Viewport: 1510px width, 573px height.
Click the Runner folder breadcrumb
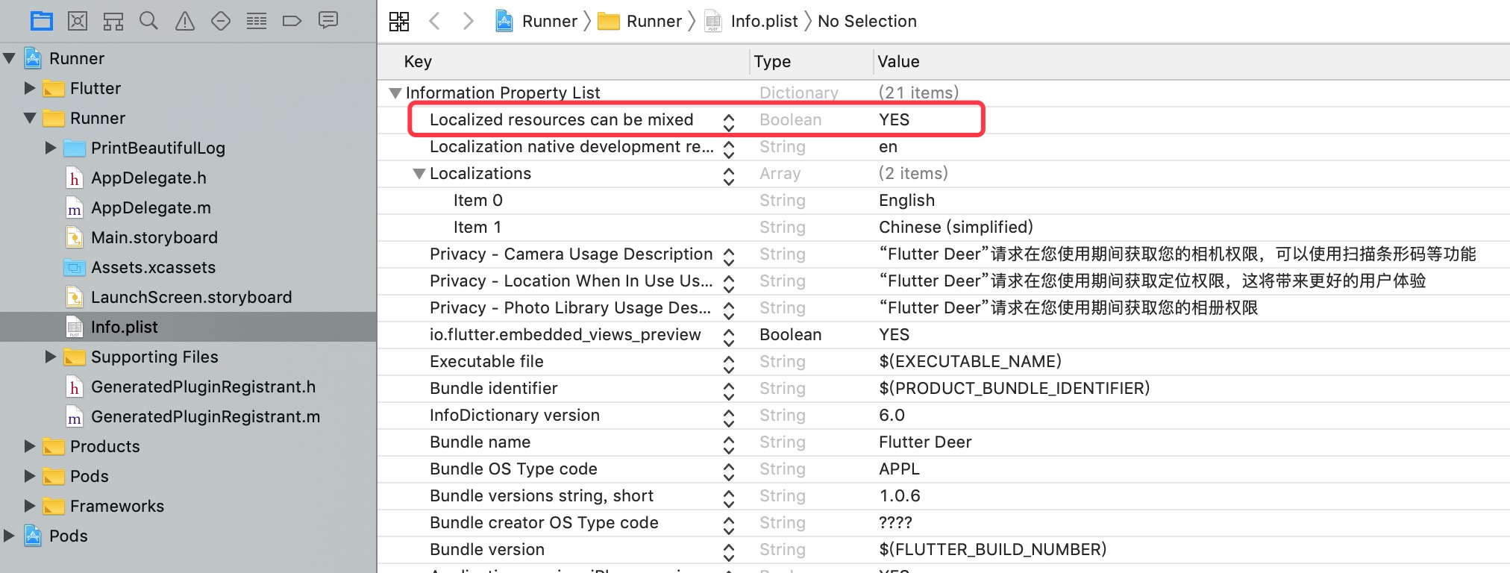click(640, 21)
